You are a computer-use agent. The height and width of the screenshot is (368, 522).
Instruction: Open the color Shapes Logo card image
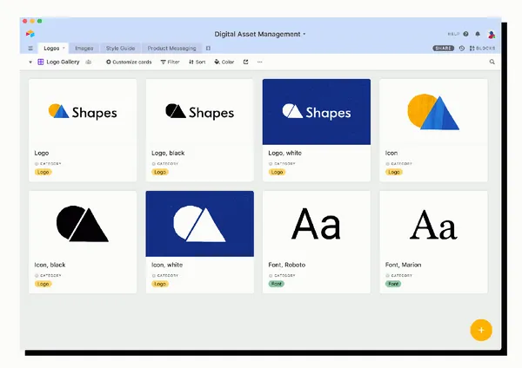click(x=83, y=112)
